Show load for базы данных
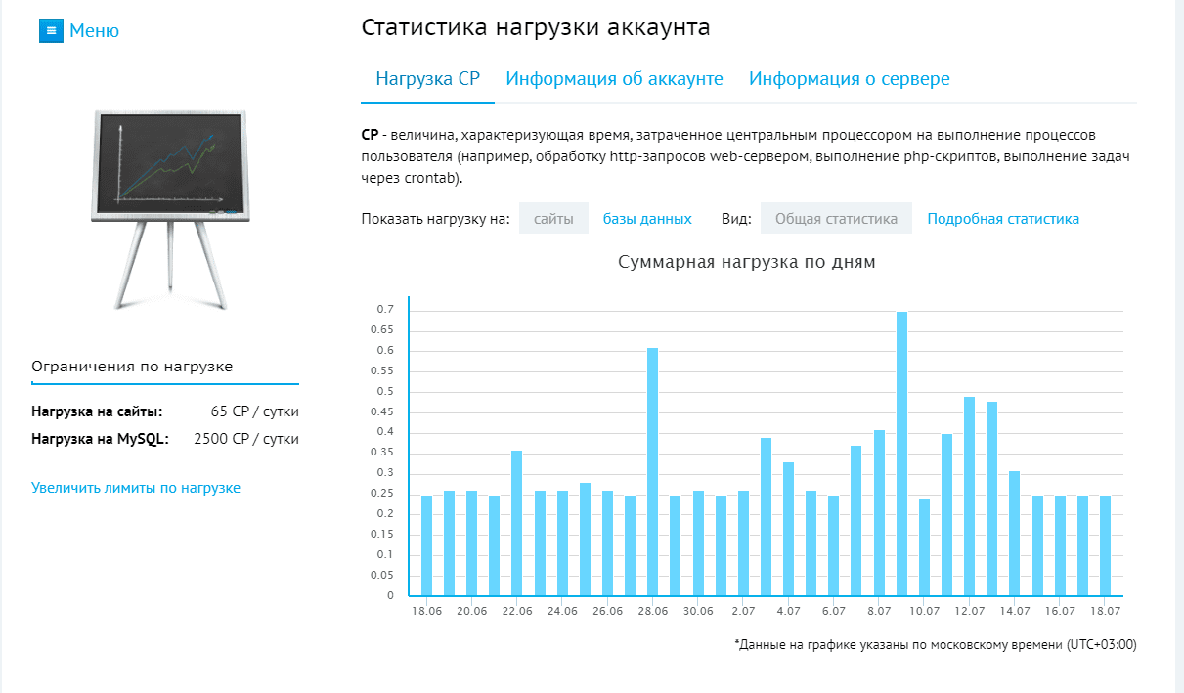Viewport: 1184px width, 693px height. click(x=646, y=219)
